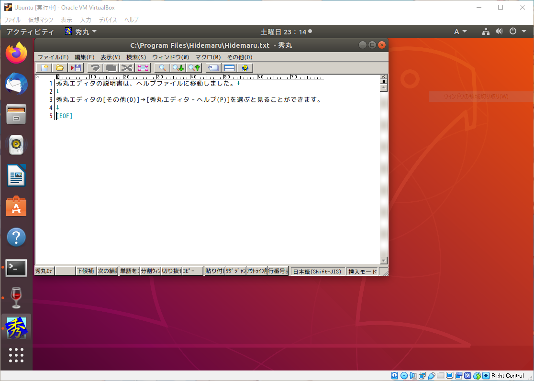This screenshot has height=381, width=534.
Task: Open Terminal from the dock
Action: tap(16, 268)
